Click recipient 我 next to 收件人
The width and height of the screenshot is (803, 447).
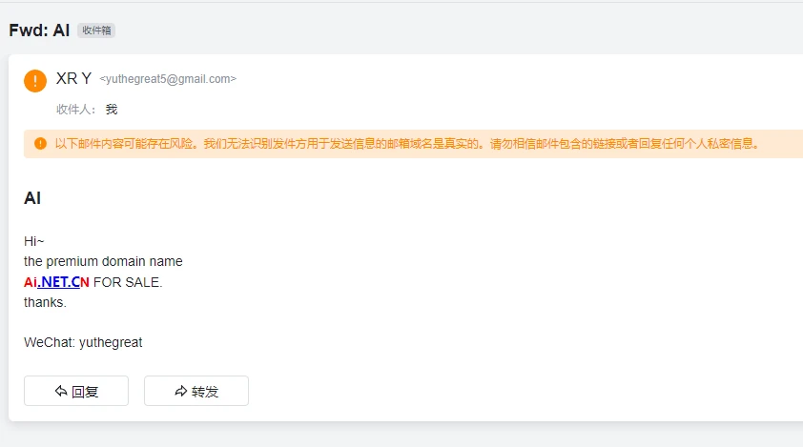112,110
